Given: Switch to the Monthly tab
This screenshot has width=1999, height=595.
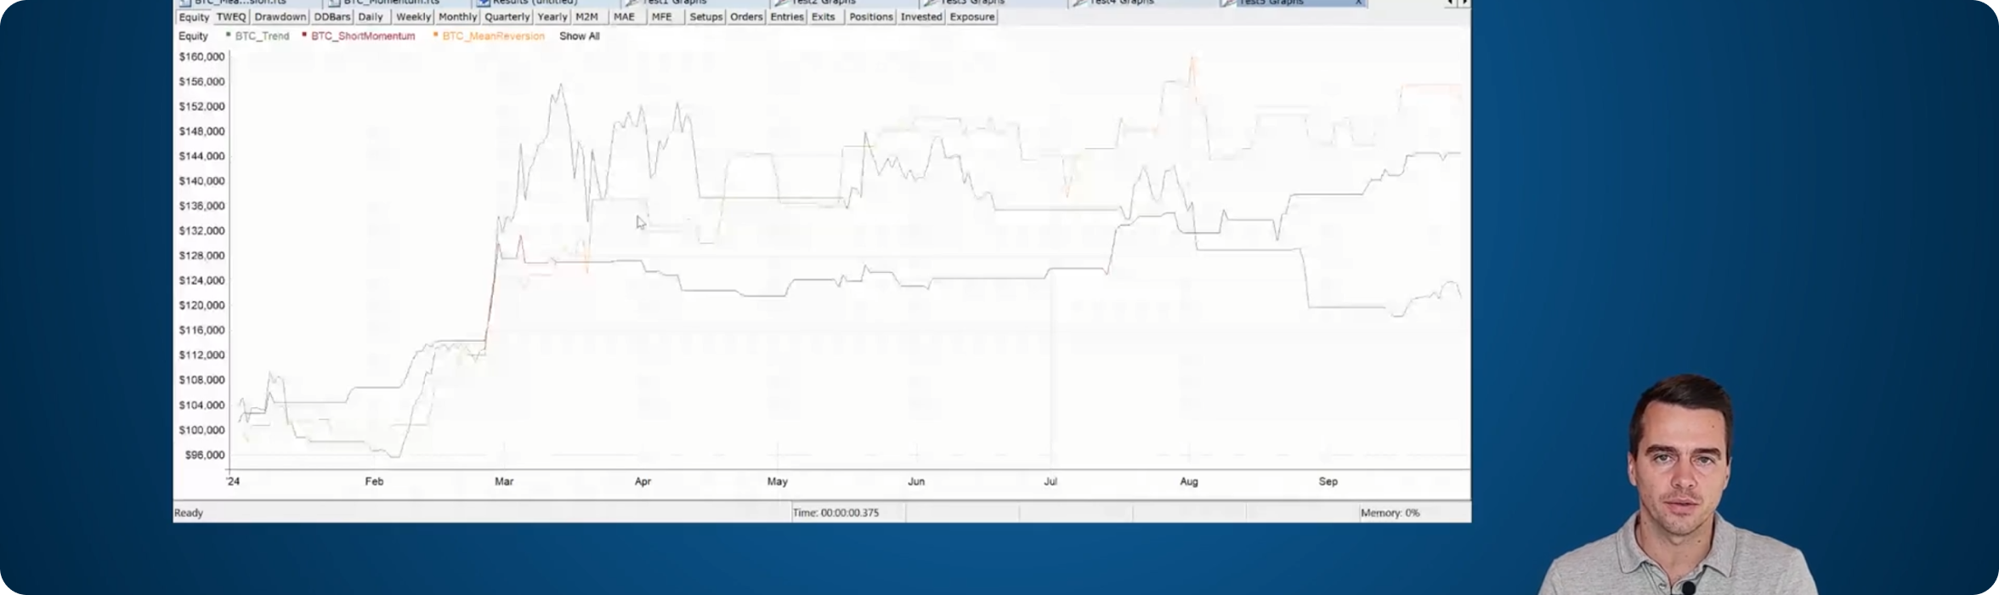Looking at the screenshot, I should [457, 17].
